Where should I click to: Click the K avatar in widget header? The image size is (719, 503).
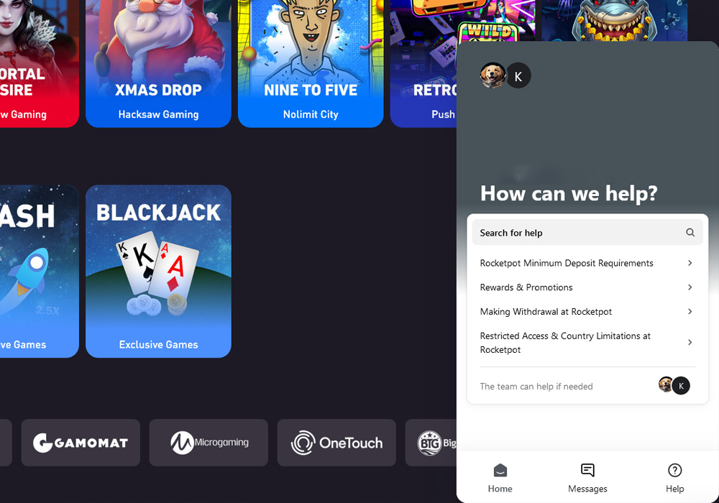tap(518, 75)
